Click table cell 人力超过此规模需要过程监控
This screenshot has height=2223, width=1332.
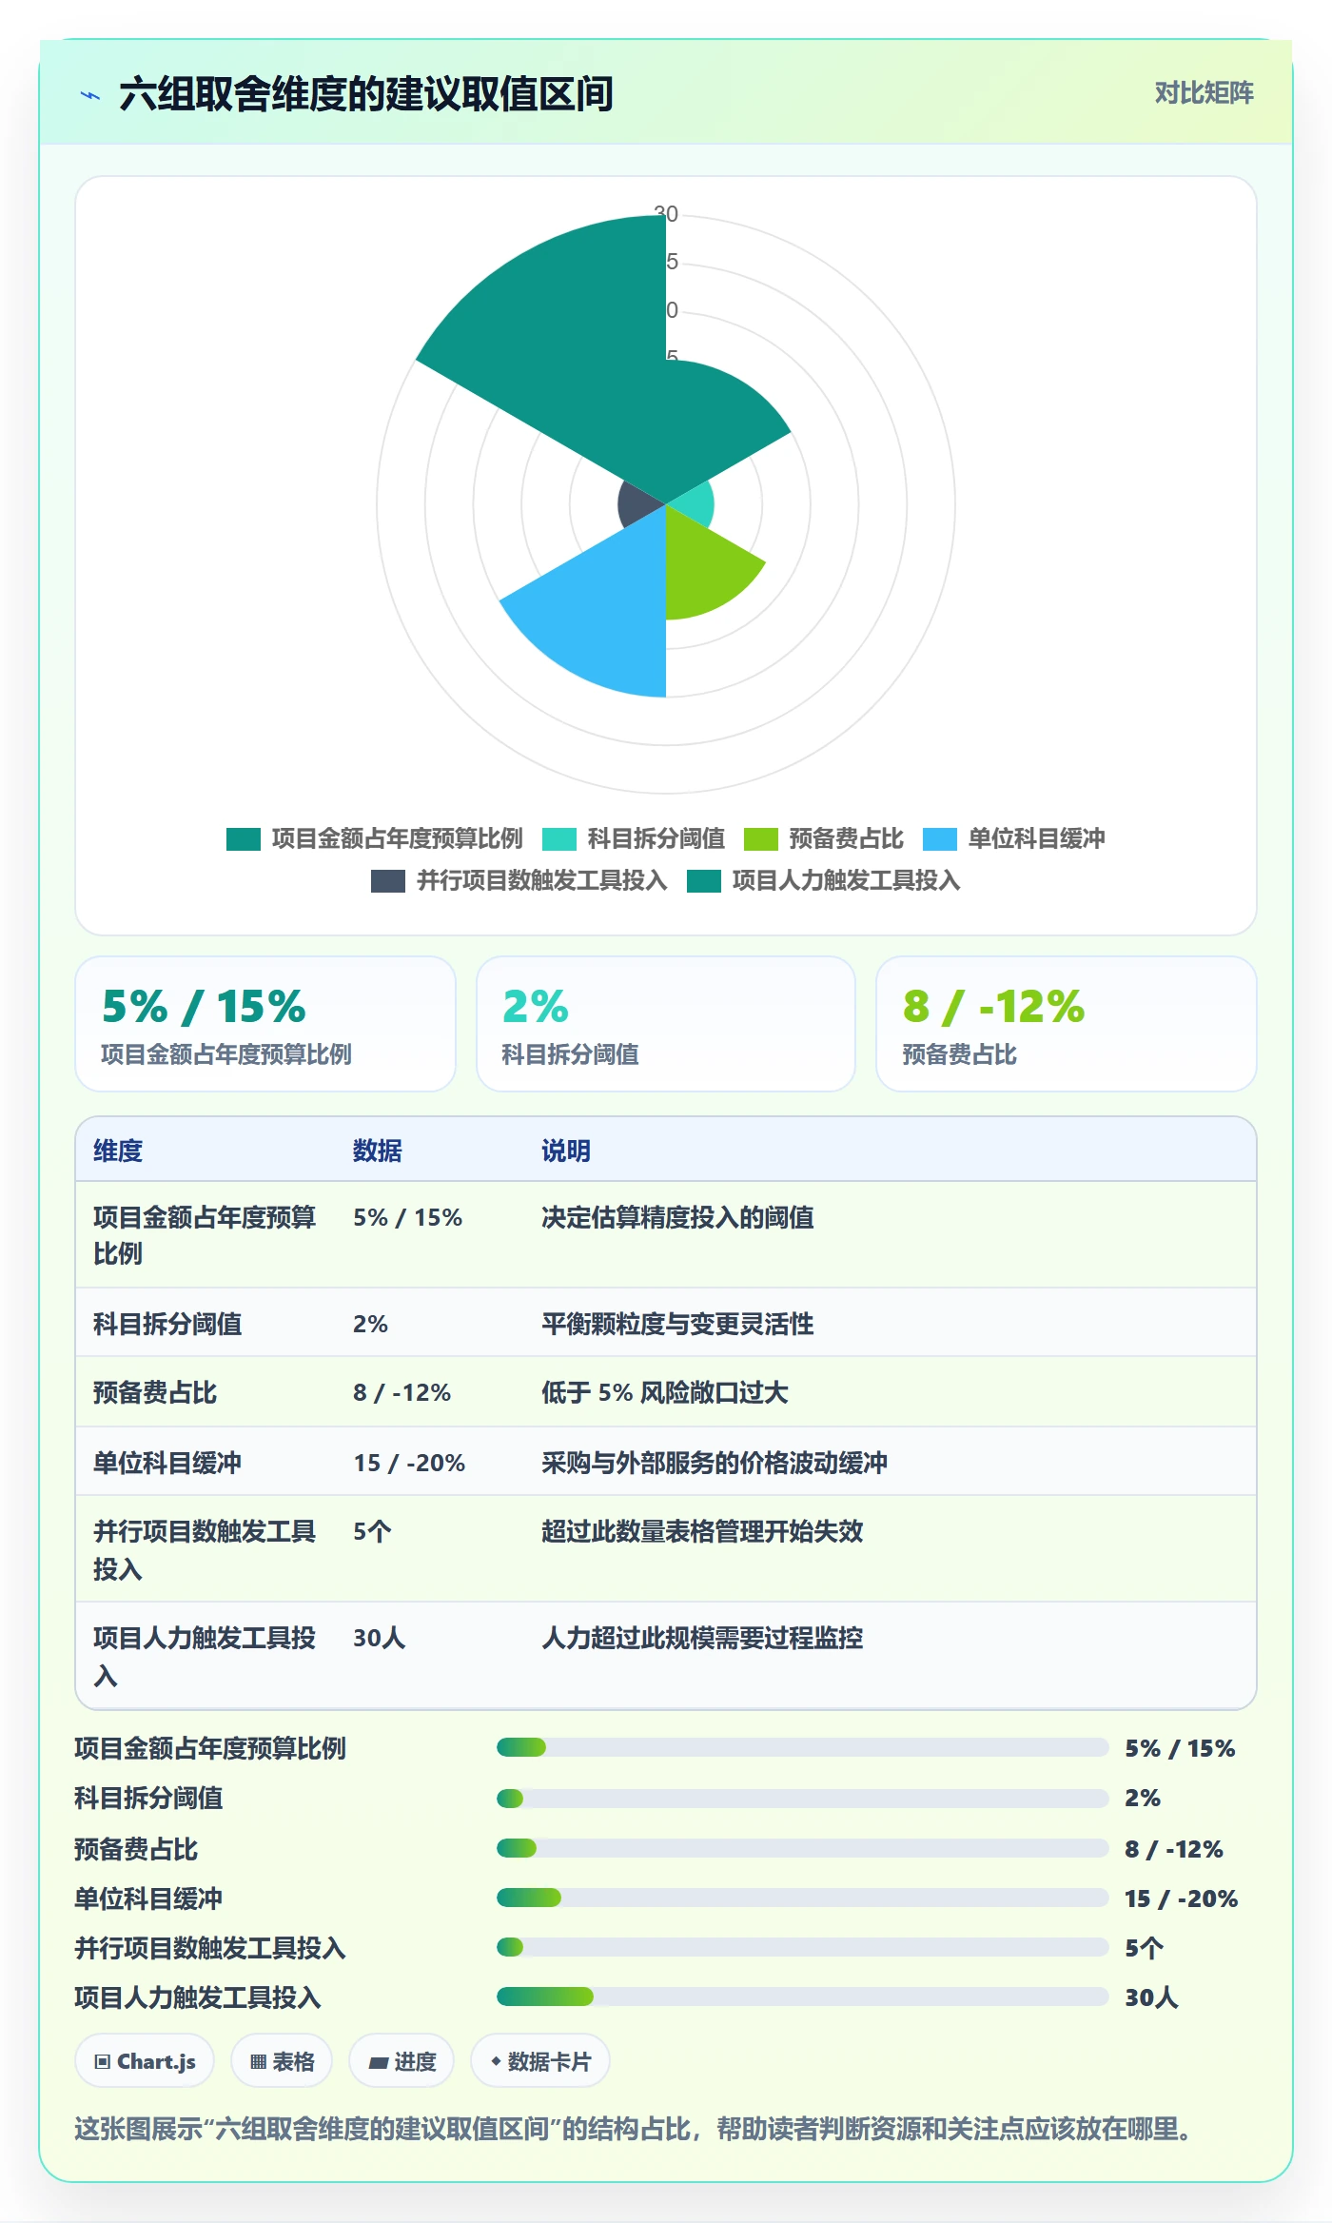(702, 1638)
